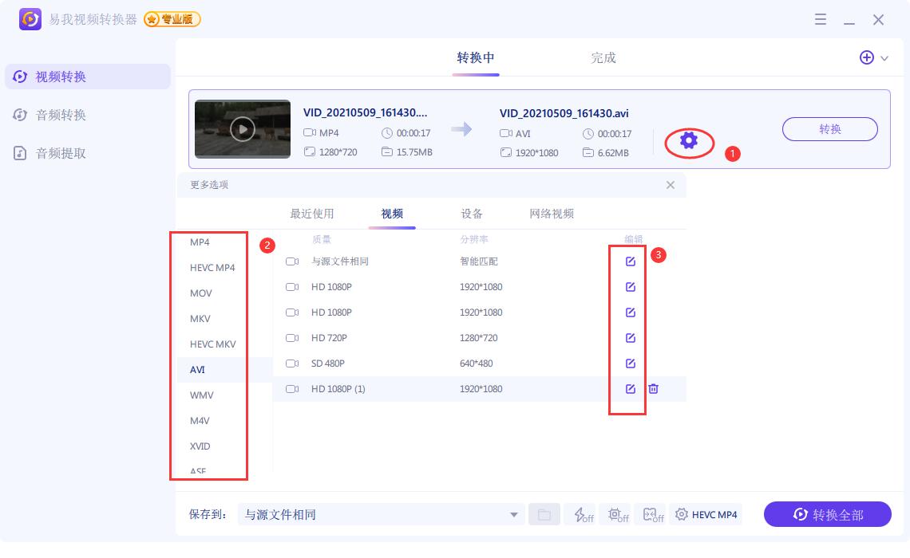Select the 设备 category tab
Image resolution: width=910 pixels, height=558 pixels.
(472, 214)
